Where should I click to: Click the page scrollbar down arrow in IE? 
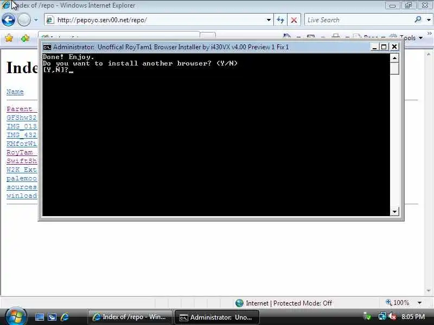coord(429,291)
